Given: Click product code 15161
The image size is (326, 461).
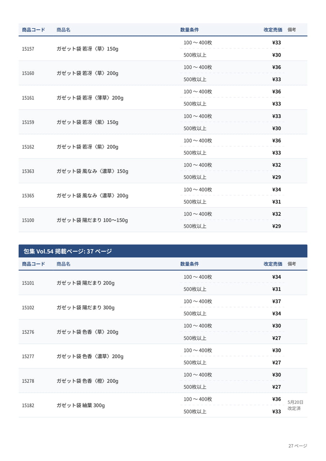Looking at the screenshot, I should [28, 98].
